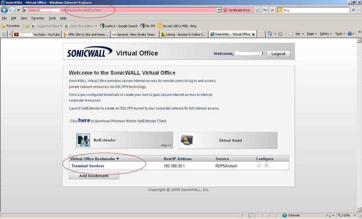Open the Page command menu
The image size is (362, 219).
311,34
